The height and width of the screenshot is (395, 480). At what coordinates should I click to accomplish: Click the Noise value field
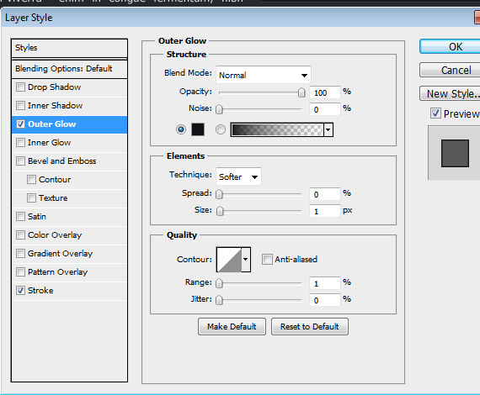click(x=325, y=109)
